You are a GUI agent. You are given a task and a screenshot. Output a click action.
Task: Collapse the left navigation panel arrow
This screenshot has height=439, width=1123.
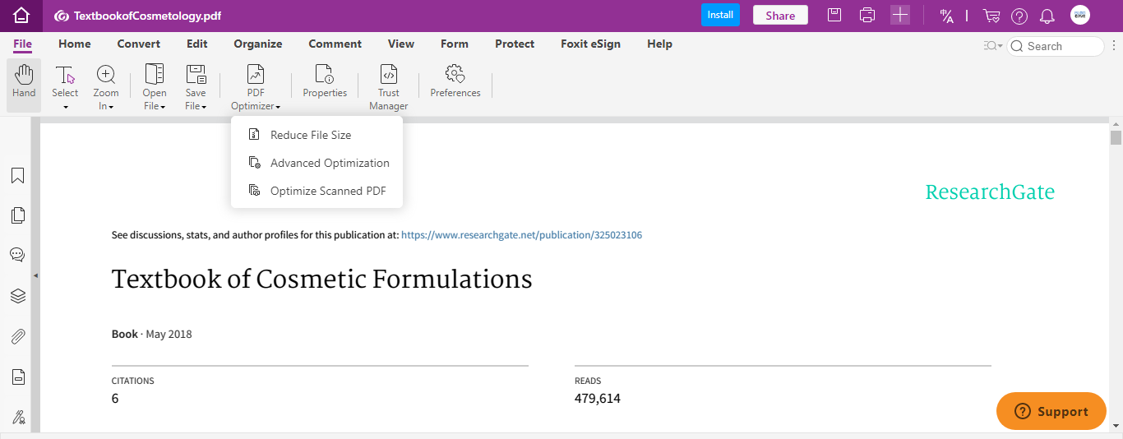(35, 275)
